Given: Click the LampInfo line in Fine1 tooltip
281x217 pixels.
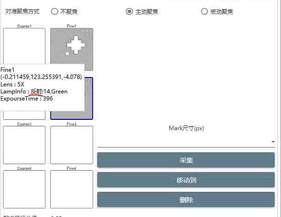Looking at the screenshot, I should (x=34, y=92).
